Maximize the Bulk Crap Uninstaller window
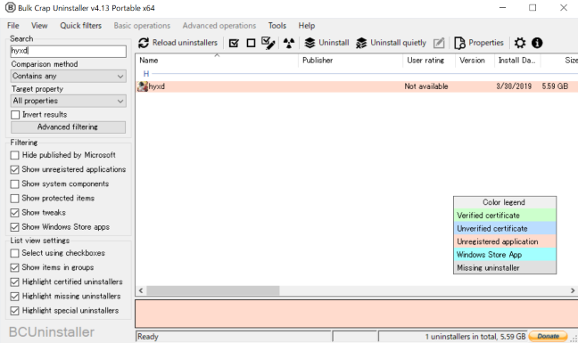 tap(533, 8)
